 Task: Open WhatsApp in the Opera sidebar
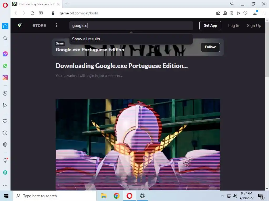5,66
